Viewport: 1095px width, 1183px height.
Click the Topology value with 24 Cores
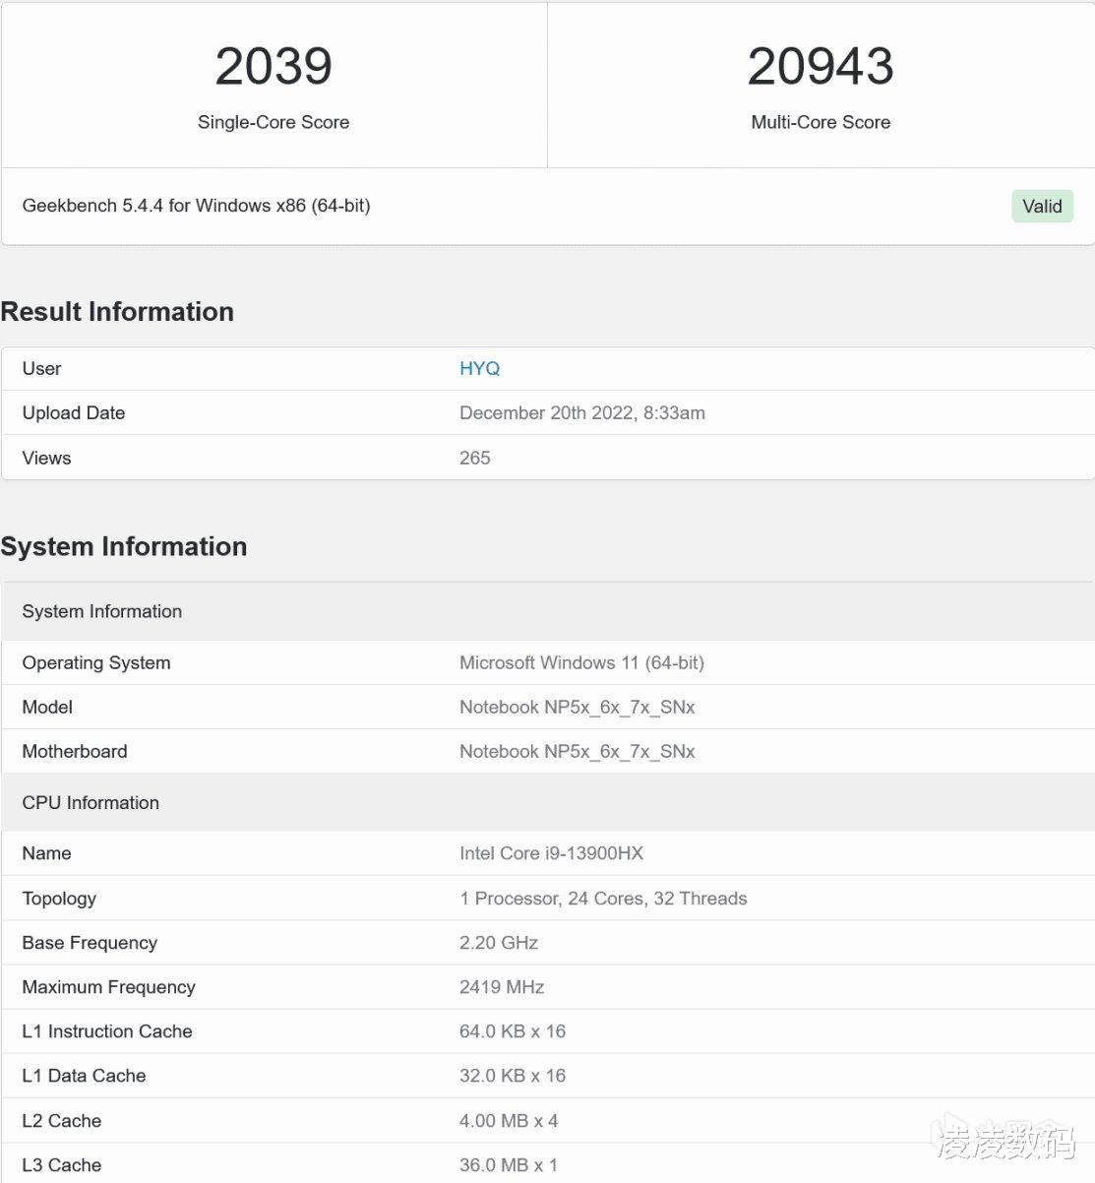tap(603, 898)
